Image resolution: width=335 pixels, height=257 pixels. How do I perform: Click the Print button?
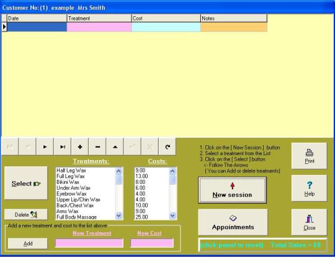309,156
